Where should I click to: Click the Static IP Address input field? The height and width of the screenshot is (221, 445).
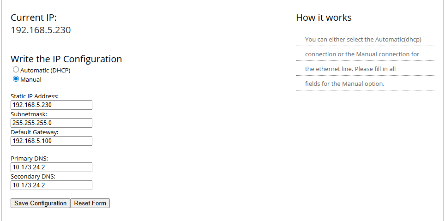51,105
